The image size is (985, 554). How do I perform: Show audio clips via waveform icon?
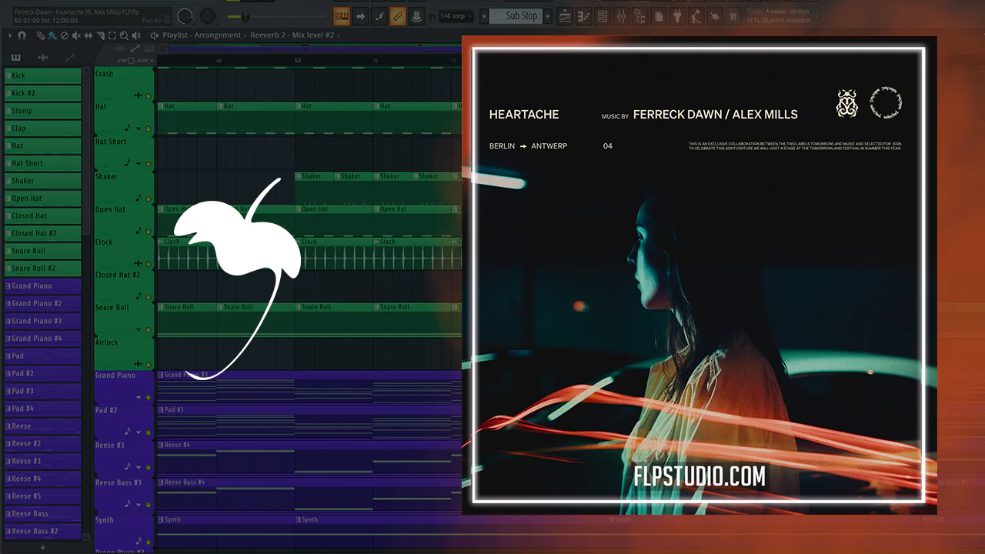click(x=43, y=58)
